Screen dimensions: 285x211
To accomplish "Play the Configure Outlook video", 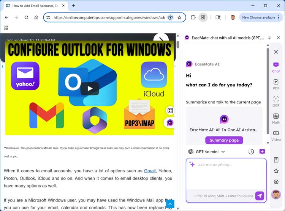I will tap(90, 89).
